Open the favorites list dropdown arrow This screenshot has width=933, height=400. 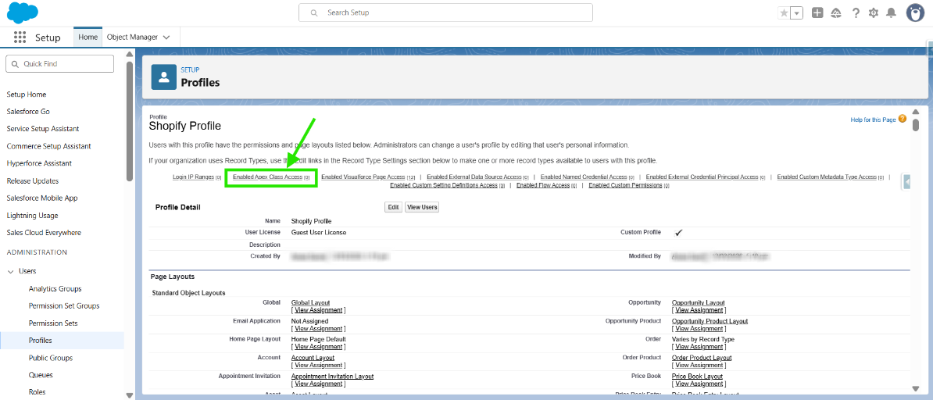pos(797,13)
